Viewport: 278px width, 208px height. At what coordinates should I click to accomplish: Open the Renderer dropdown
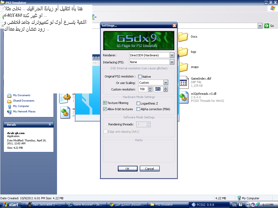[172, 55]
